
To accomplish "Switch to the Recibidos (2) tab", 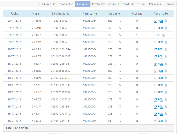I will coord(47,4).
